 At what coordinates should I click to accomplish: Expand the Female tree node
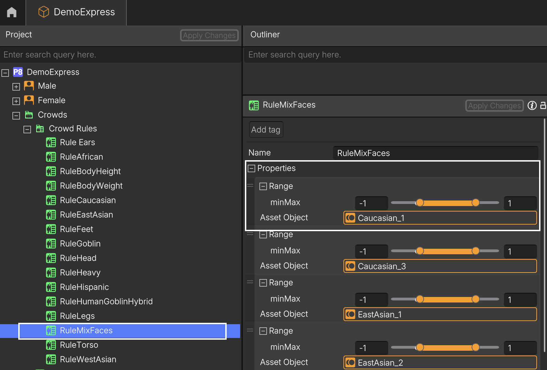point(16,101)
